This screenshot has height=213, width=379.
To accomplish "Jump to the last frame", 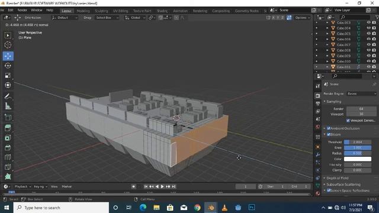I will (174, 186).
